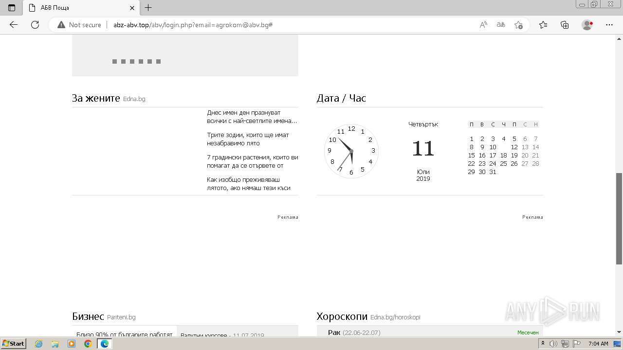Close the АБВ Поща tab

132,8
